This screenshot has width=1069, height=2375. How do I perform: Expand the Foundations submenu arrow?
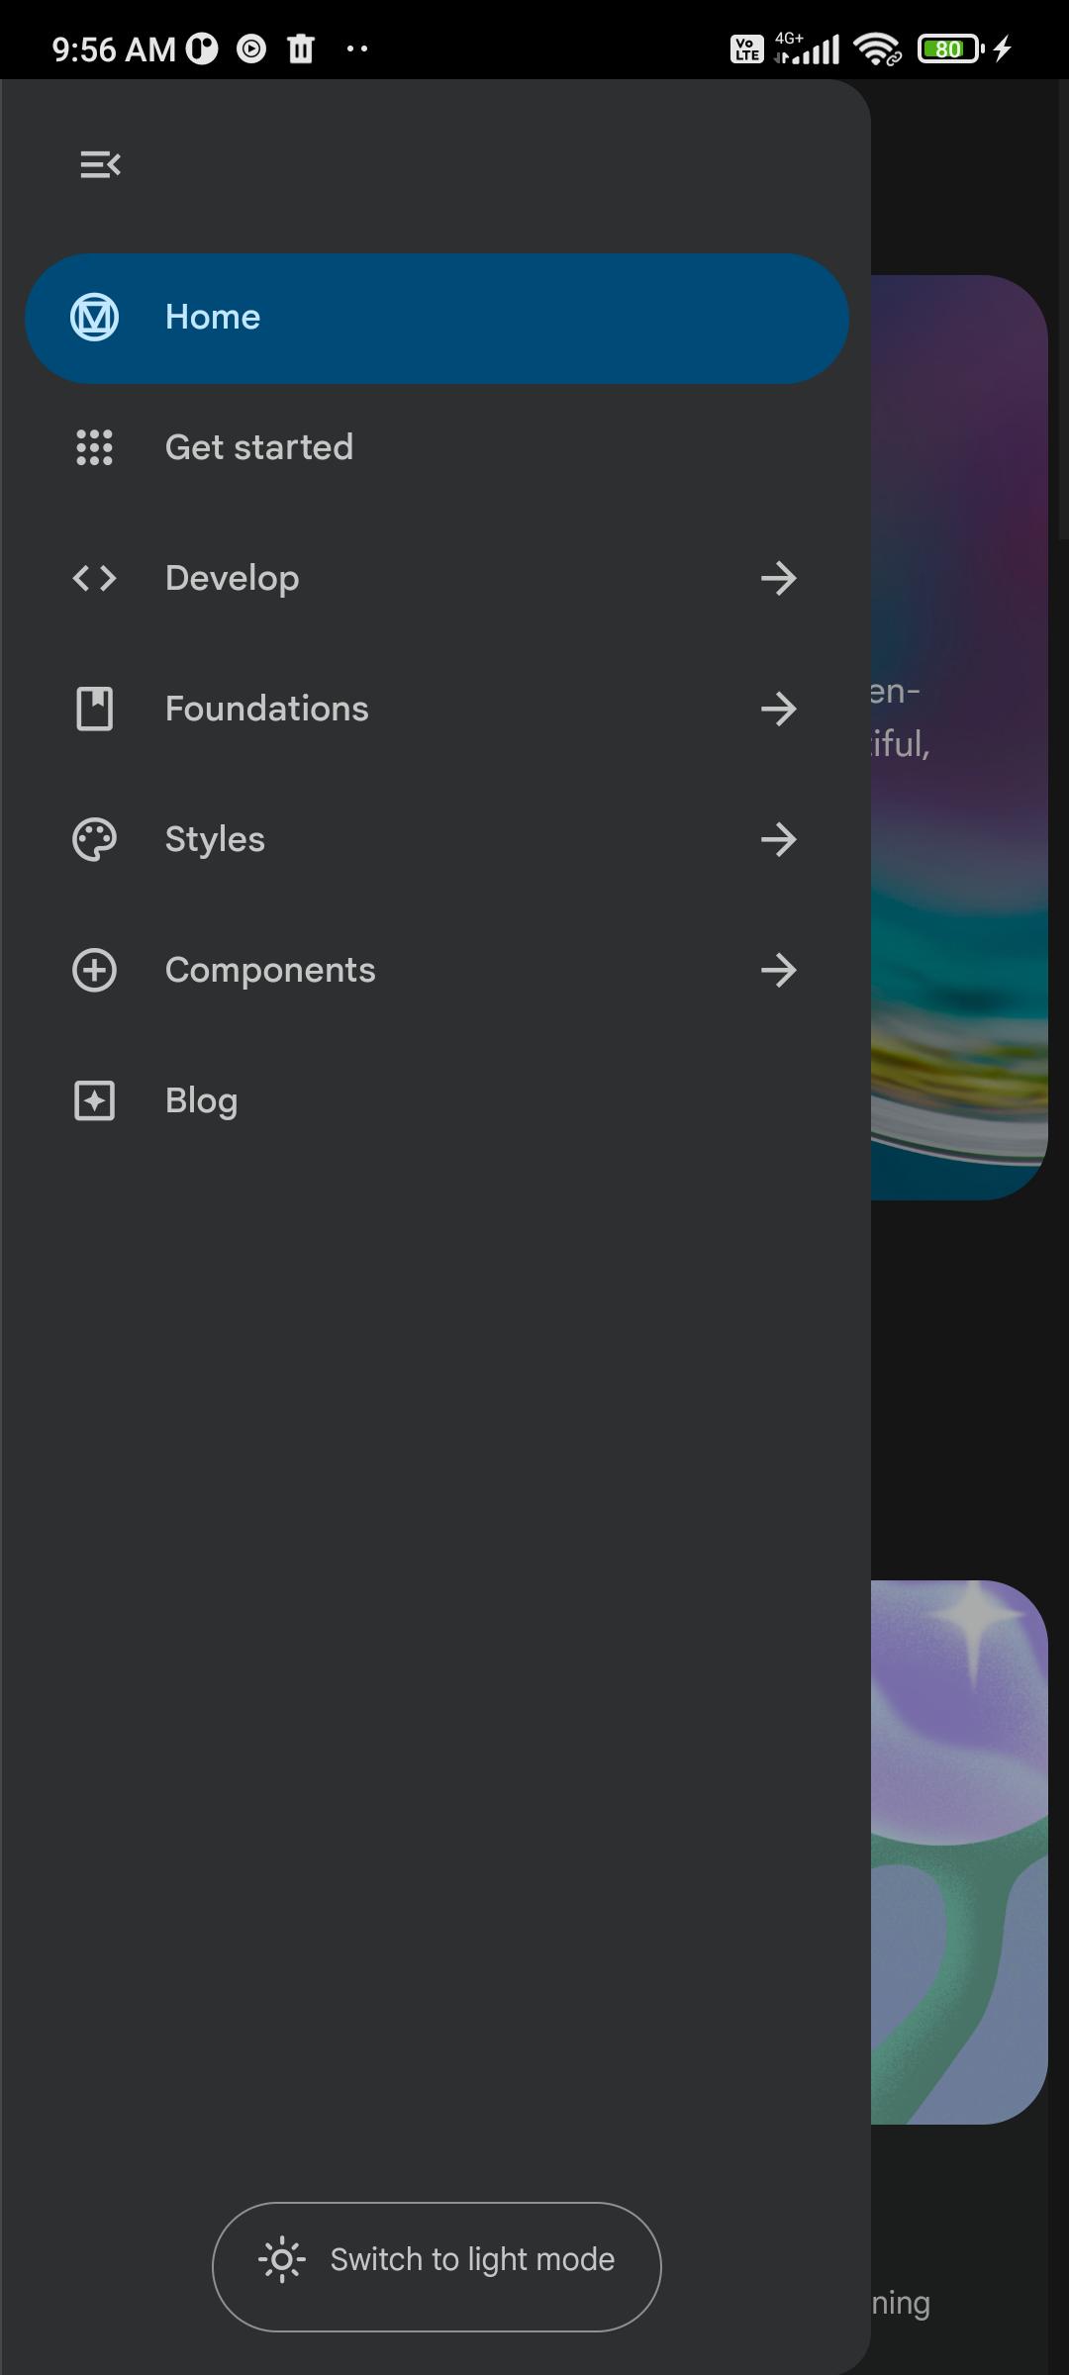[779, 709]
